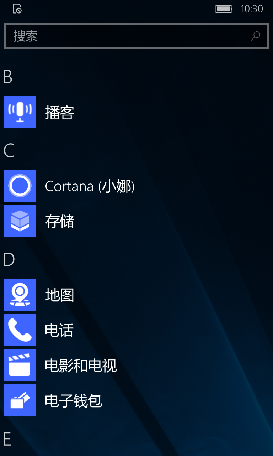Screen dimensions: 273x456
Task: Open the Storage cube icon tile
Action: tap(20, 221)
